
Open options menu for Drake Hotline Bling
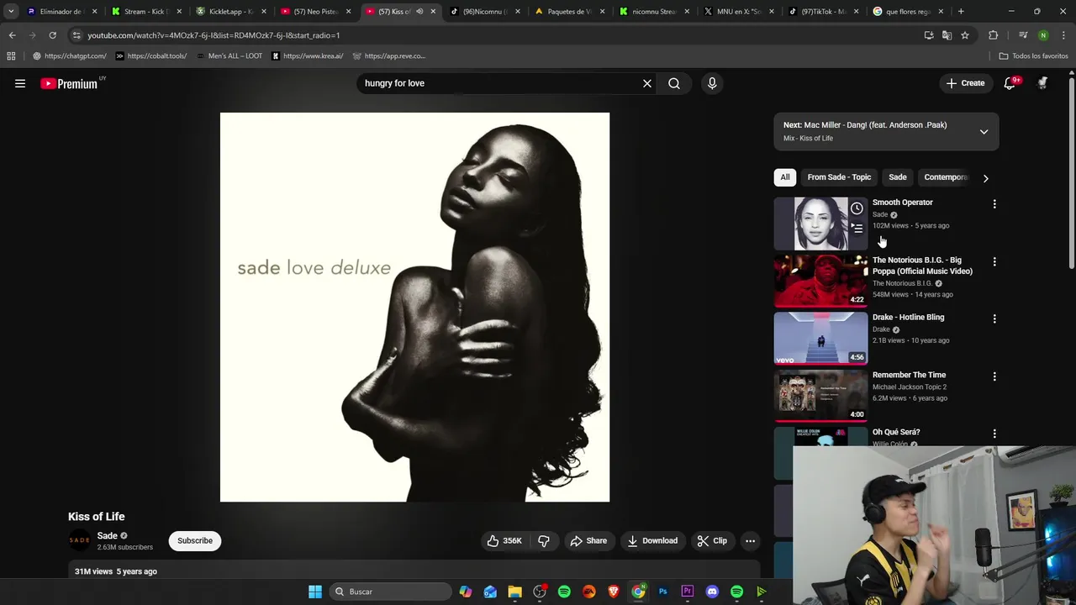994,319
